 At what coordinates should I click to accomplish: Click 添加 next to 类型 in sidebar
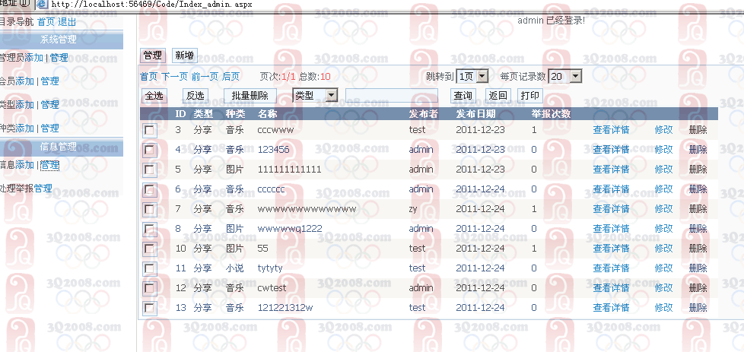[x=25, y=105]
